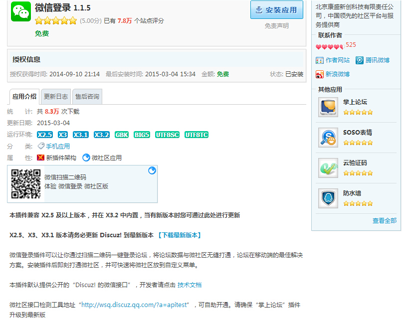Click the QR code image

tap(26, 184)
